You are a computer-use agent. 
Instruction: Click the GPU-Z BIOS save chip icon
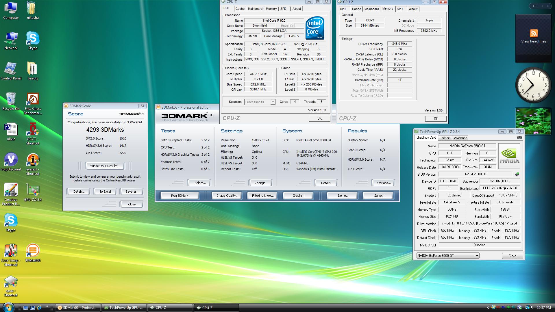coord(517,174)
